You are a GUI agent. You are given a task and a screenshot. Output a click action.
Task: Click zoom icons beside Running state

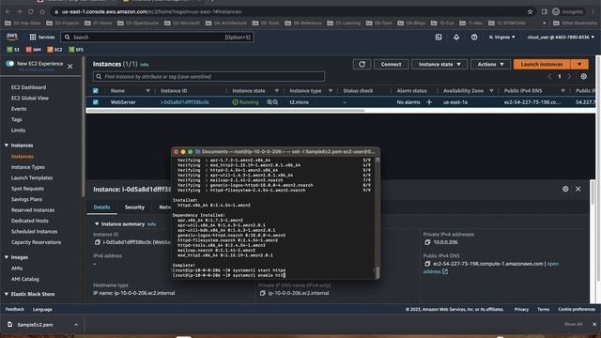tap(272, 102)
